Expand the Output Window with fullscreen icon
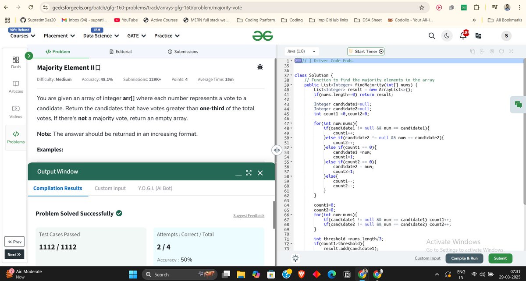526x281 pixels. tap(249, 173)
